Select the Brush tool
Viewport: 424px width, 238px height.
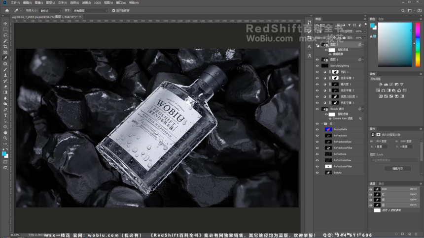tap(5, 70)
